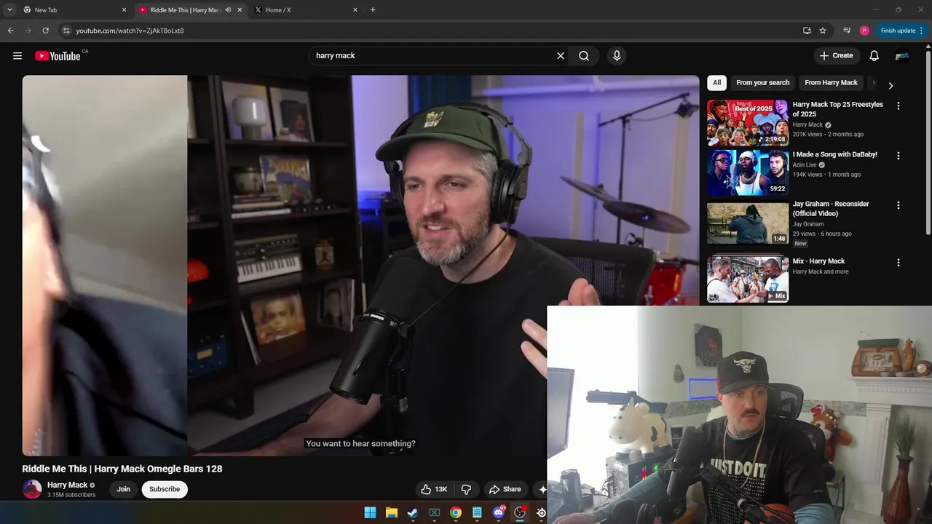The width and height of the screenshot is (932, 524).
Task: Bookmark this page with the star icon
Action: click(823, 31)
